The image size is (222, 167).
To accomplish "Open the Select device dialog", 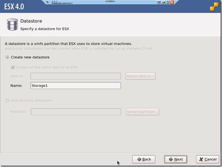I will [141, 76].
